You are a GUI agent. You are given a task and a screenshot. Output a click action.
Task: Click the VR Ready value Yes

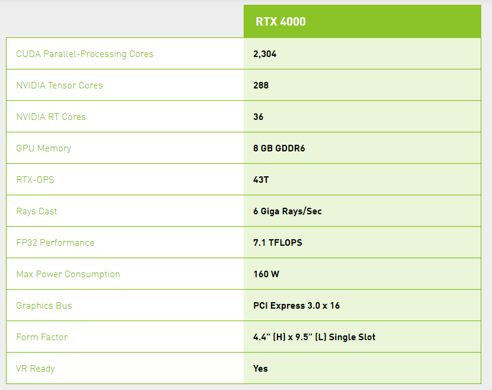coord(260,368)
